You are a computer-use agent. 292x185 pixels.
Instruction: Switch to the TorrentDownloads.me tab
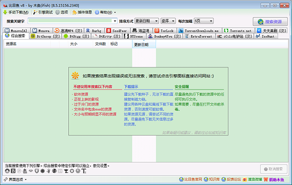199,31
